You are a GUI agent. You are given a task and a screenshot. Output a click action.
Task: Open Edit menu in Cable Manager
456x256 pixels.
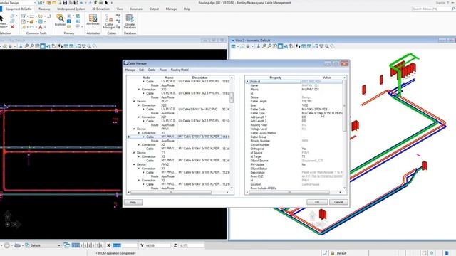[141, 70]
